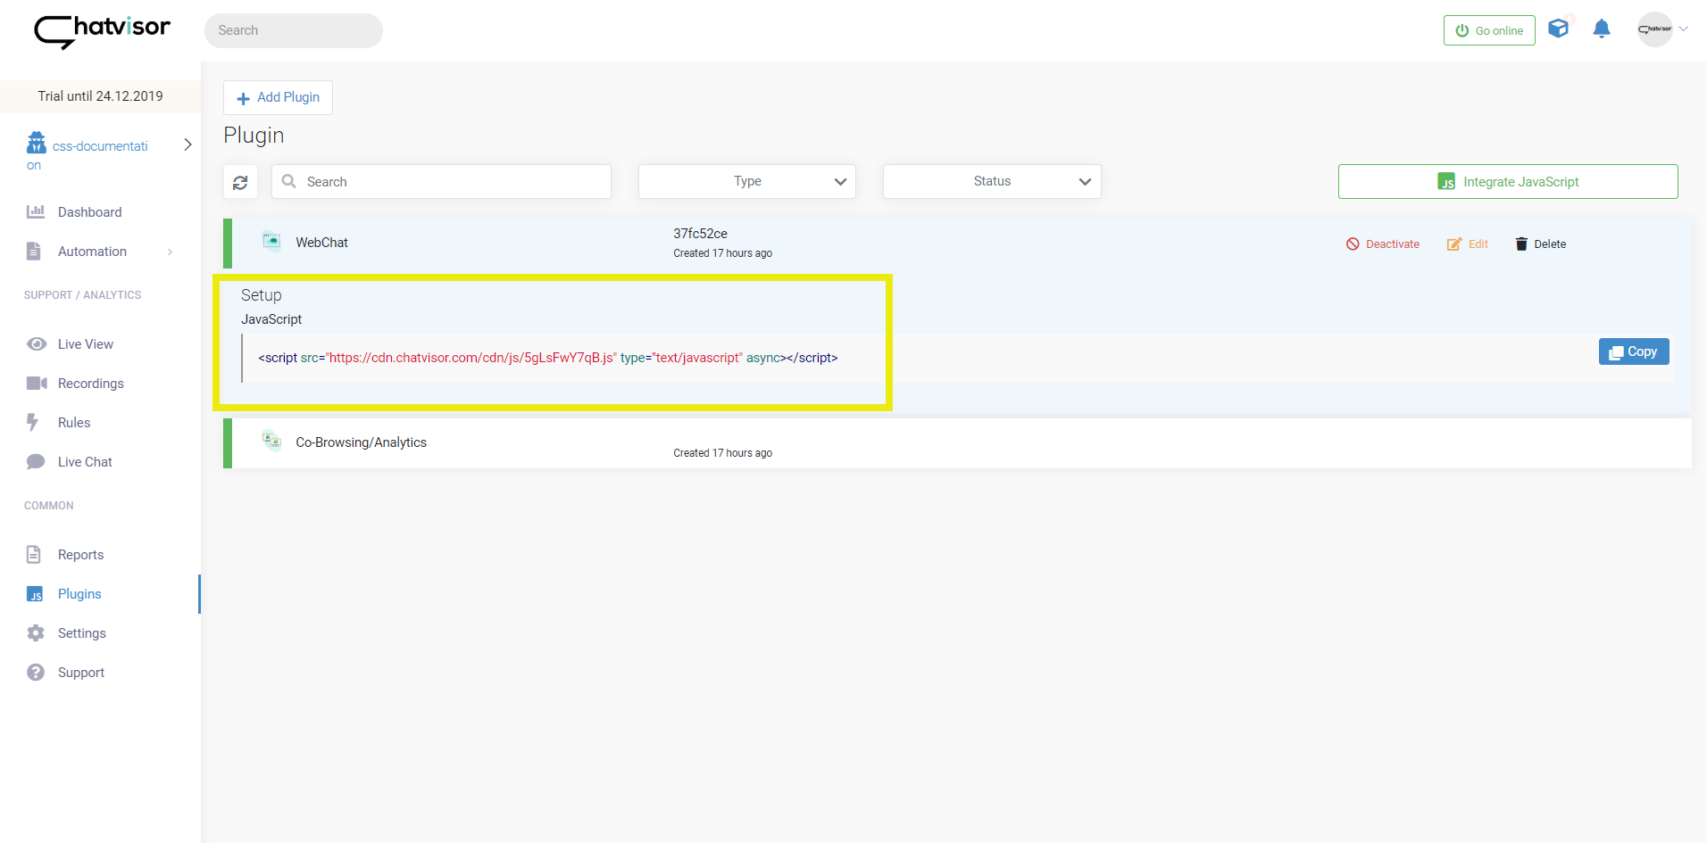Click the Chatvisor logo

(x=102, y=31)
